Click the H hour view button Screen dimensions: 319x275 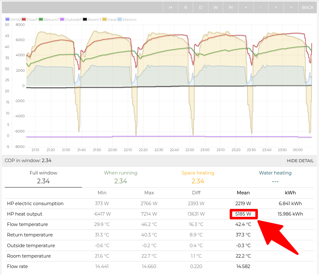tap(170, 8)
